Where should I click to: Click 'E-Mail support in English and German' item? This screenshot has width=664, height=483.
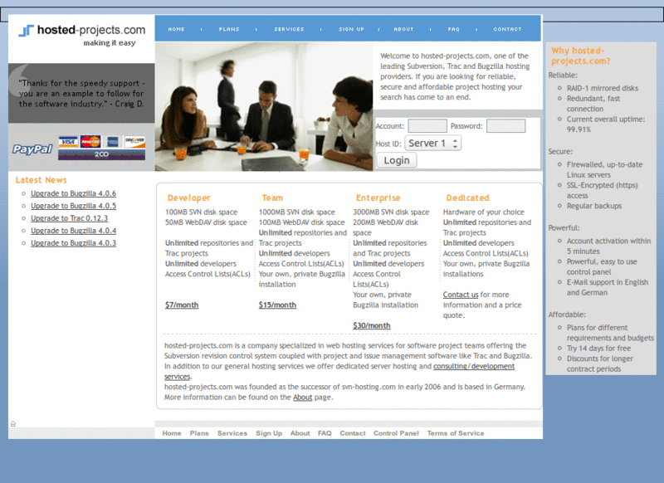608,287
